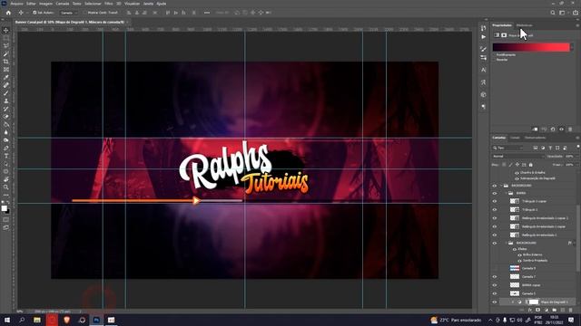Open the layer filter Tipo dropdown
Viewport: 581px width, 326px height.
coord(507,148)
